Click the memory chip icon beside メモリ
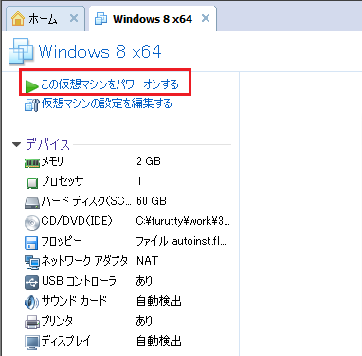The height and width of the screenshot is (356, 362). pos(32,163)
